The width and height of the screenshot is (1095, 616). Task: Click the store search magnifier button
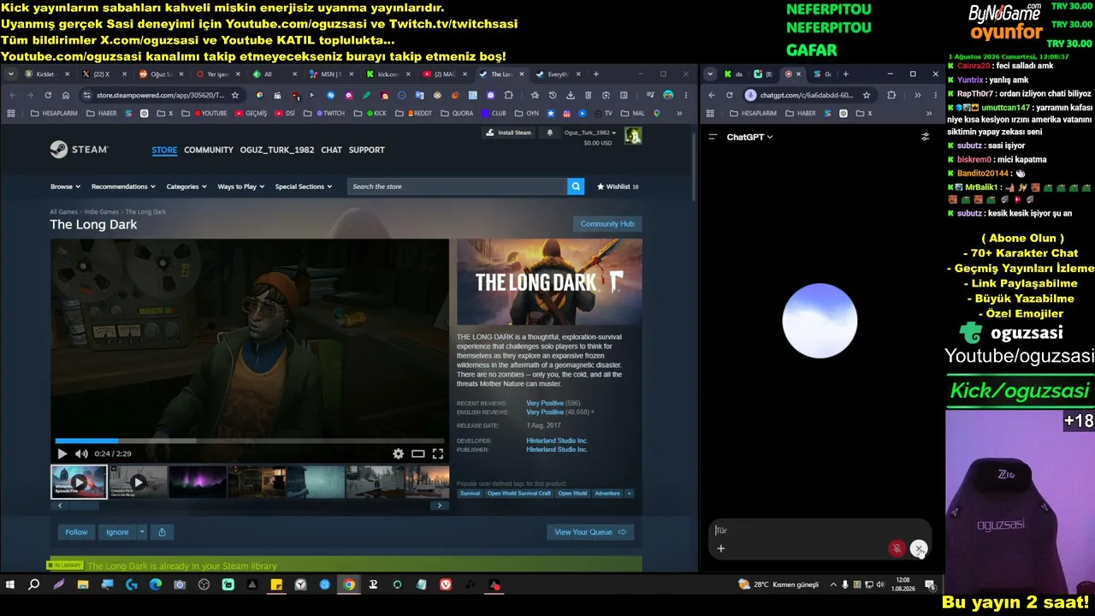pyautogui.click(x=576, y=187)
